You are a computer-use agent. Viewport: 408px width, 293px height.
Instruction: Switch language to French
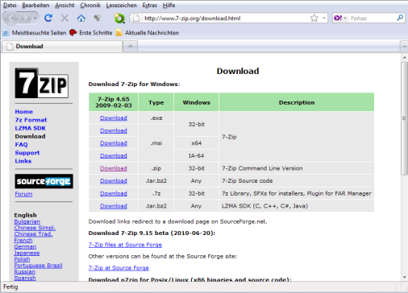pos(23,241)
